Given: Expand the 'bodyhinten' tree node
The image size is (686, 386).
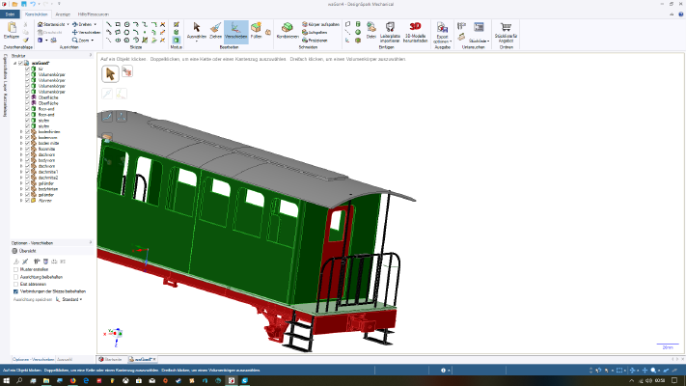Looking at the screenshot, I should click(21, 189).
